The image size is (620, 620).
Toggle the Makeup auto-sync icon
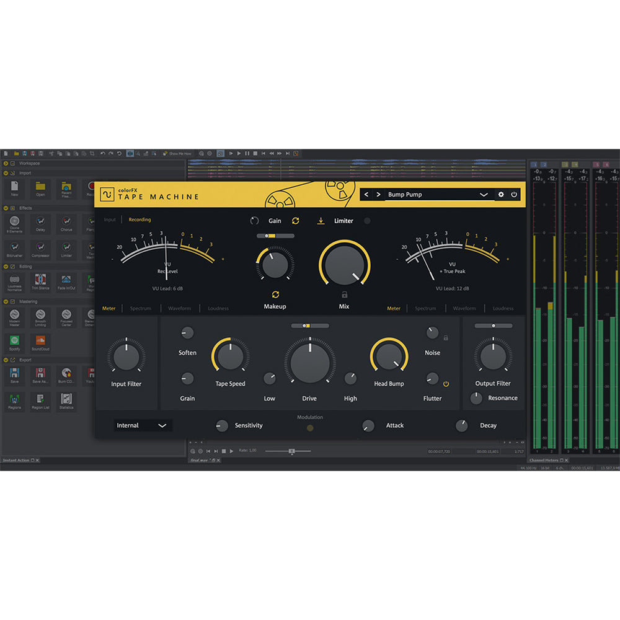(276, 294)
